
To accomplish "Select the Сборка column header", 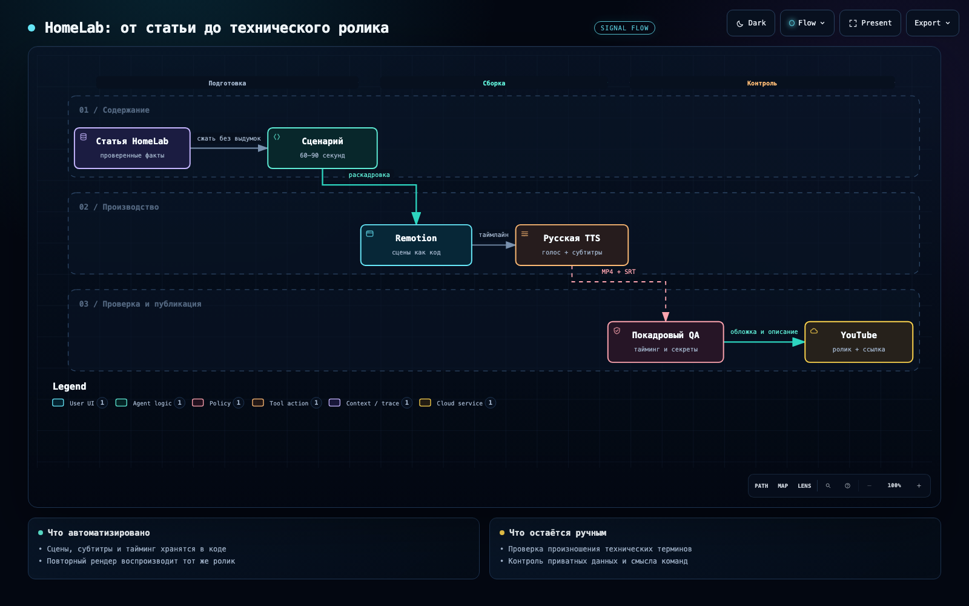I will point(494,84).
